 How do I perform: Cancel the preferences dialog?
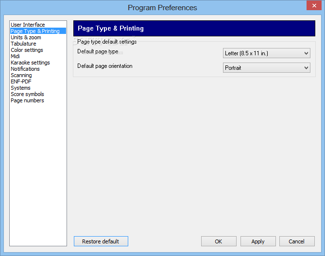pos(297,241)
